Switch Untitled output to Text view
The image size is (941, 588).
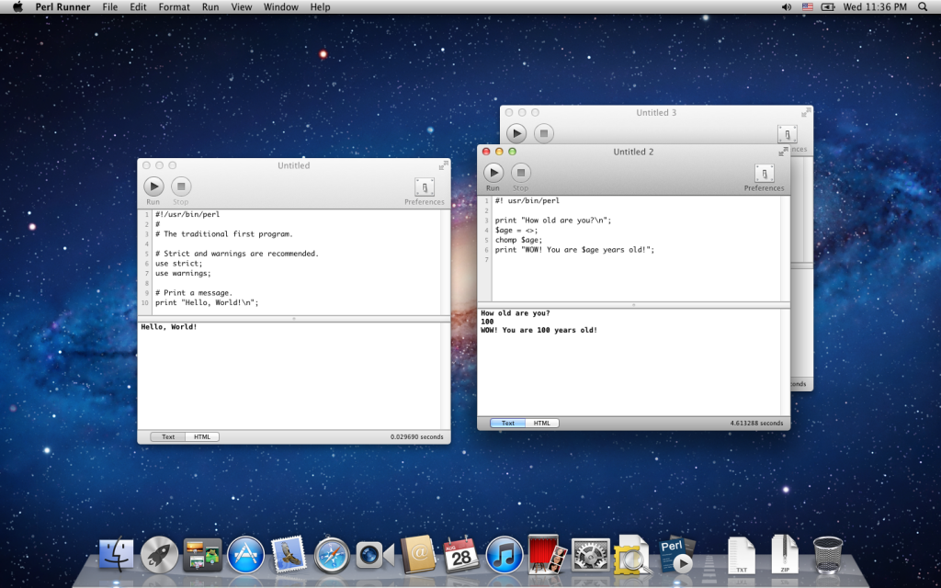(168, 436)
